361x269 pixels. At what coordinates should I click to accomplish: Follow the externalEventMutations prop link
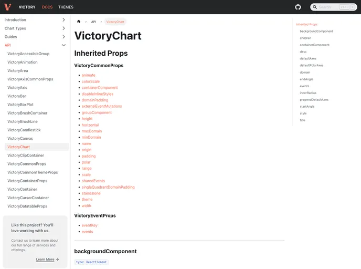pyautogui.click(x=102, y=106)
